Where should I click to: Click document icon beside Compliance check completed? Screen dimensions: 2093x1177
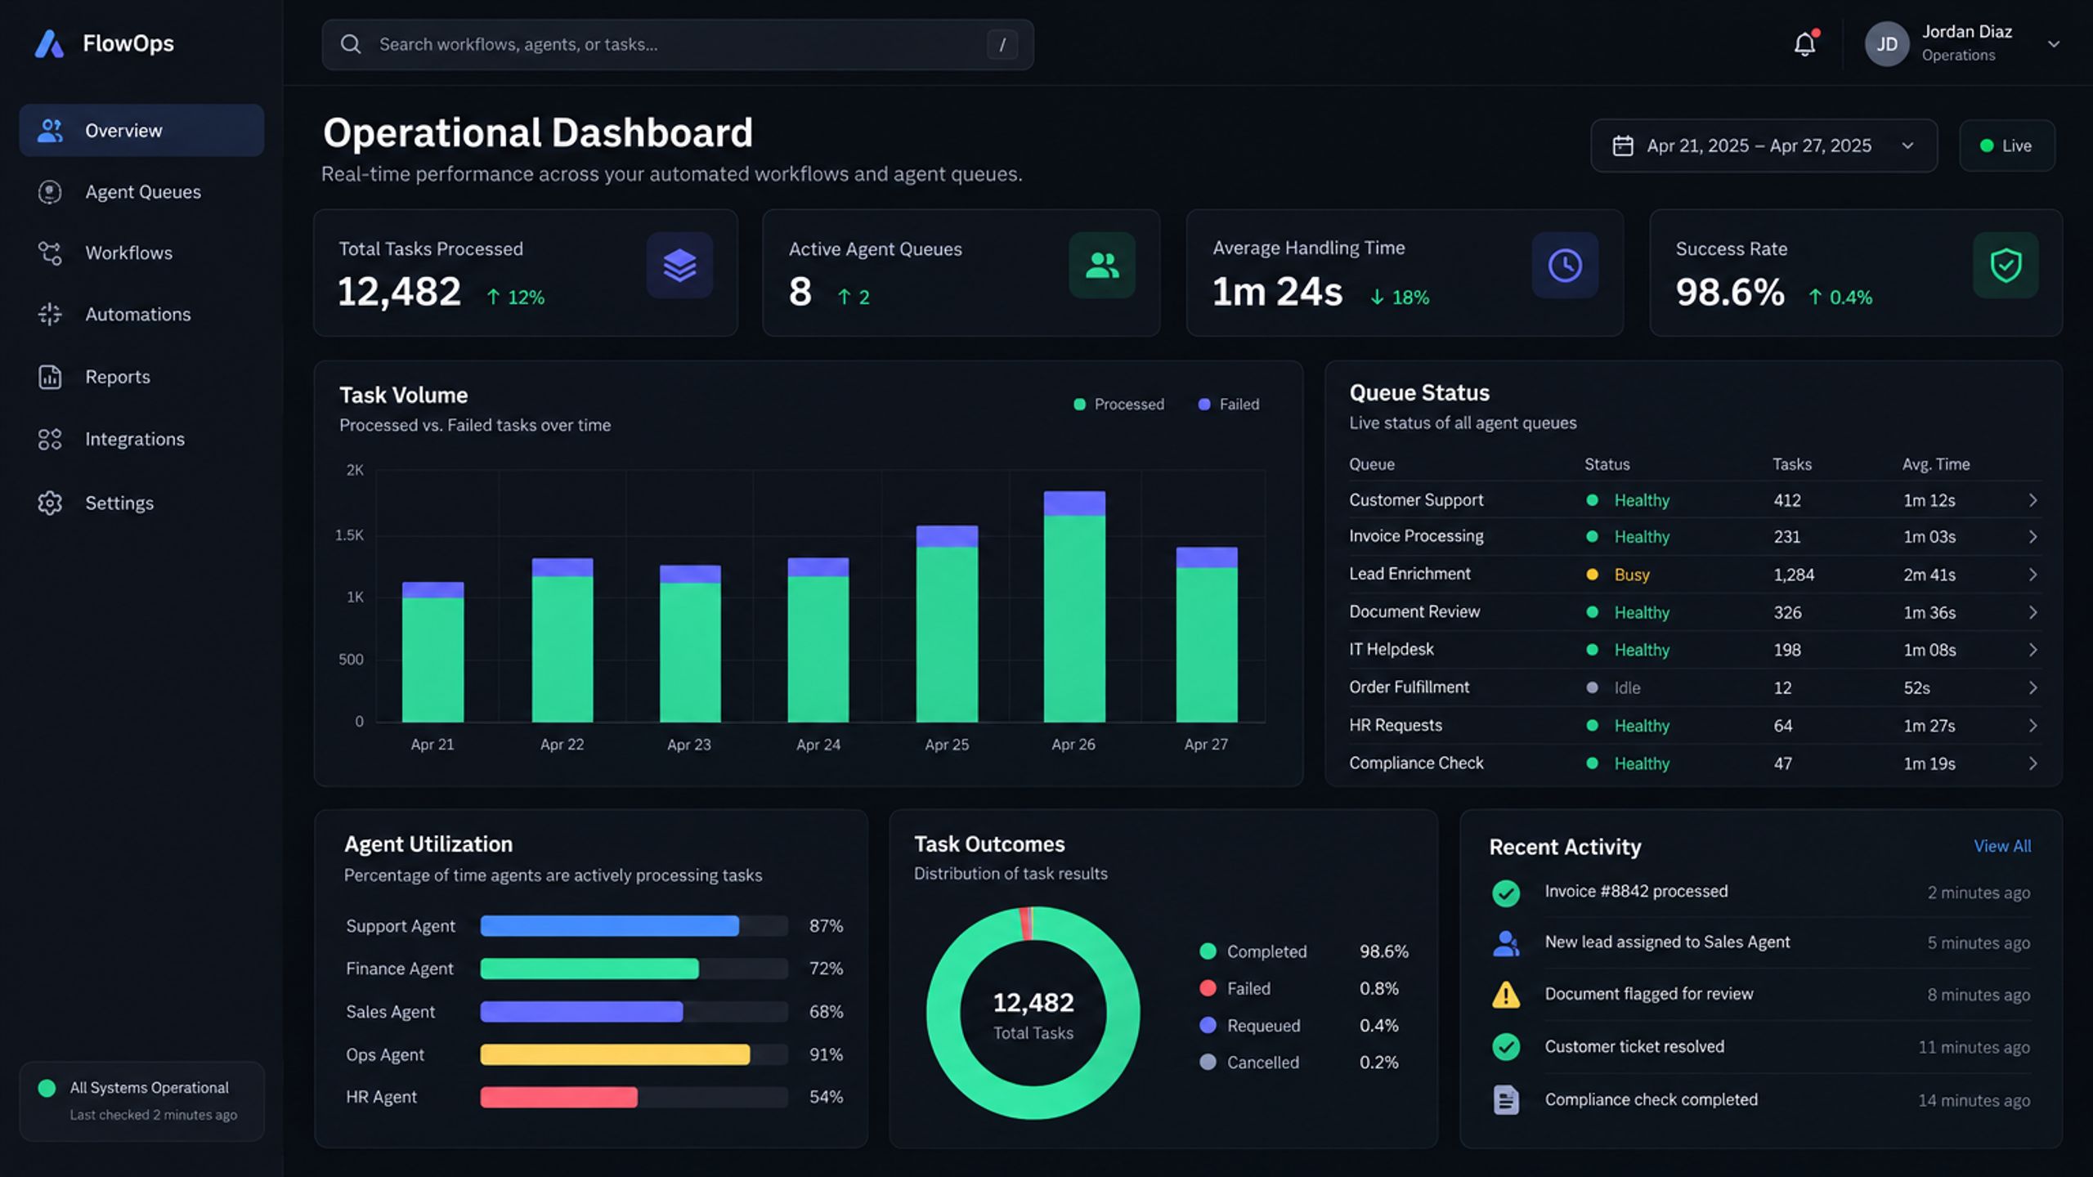(1506, 1100)
